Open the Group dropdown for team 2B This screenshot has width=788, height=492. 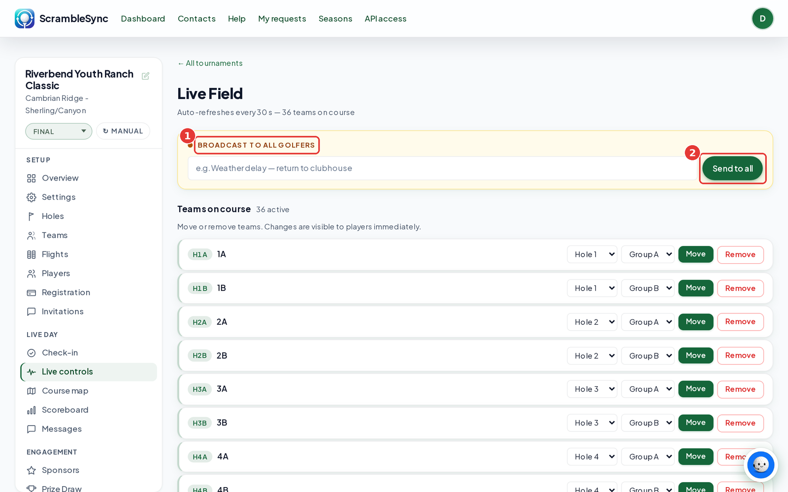tap(648, 356)
